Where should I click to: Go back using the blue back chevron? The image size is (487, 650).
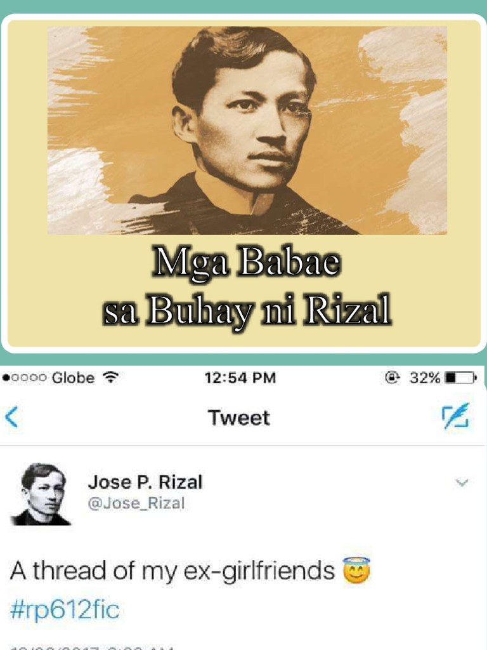(11, 416)
